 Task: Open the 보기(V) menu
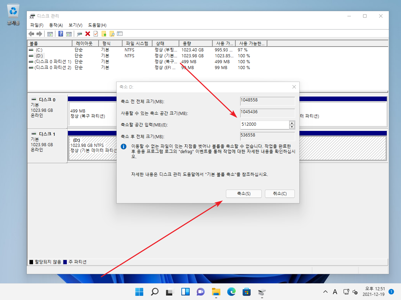click(x=76, y=25)
